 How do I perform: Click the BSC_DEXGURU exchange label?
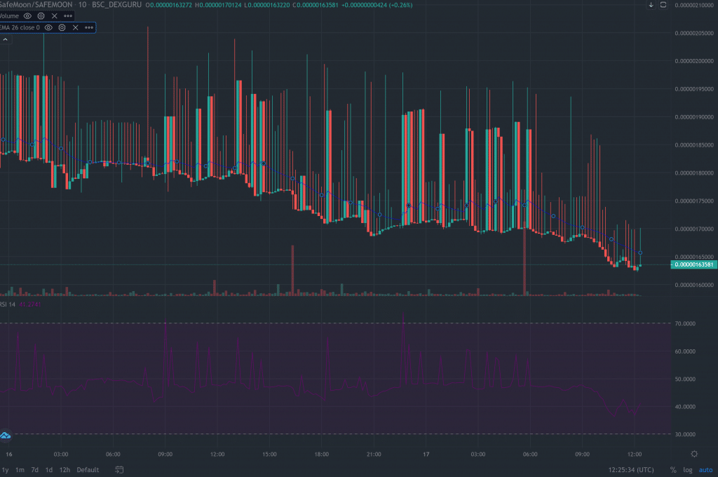coord(117,5)
